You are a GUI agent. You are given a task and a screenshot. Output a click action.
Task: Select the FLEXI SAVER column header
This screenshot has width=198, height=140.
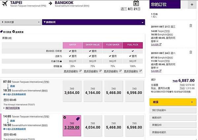point(113,45)
